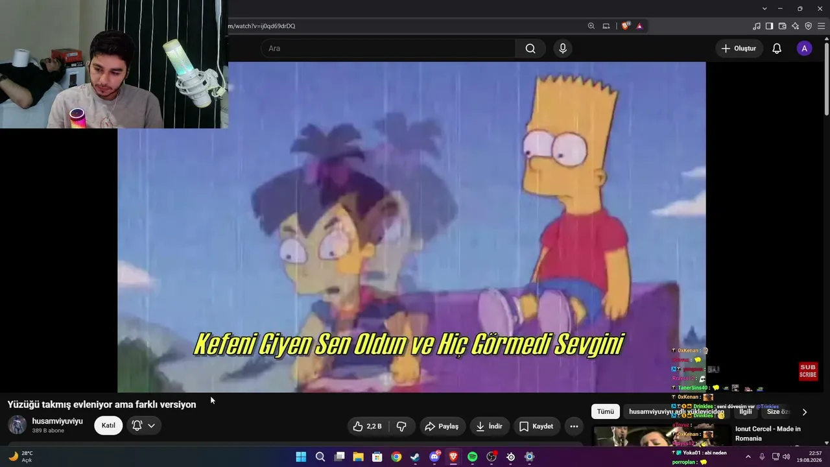Open Discord from taskbar
The height and width of the screenshot is (467, 830).
434,457
